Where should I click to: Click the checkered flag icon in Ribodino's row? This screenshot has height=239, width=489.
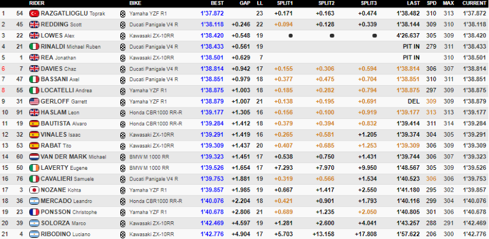click(123, 234)
